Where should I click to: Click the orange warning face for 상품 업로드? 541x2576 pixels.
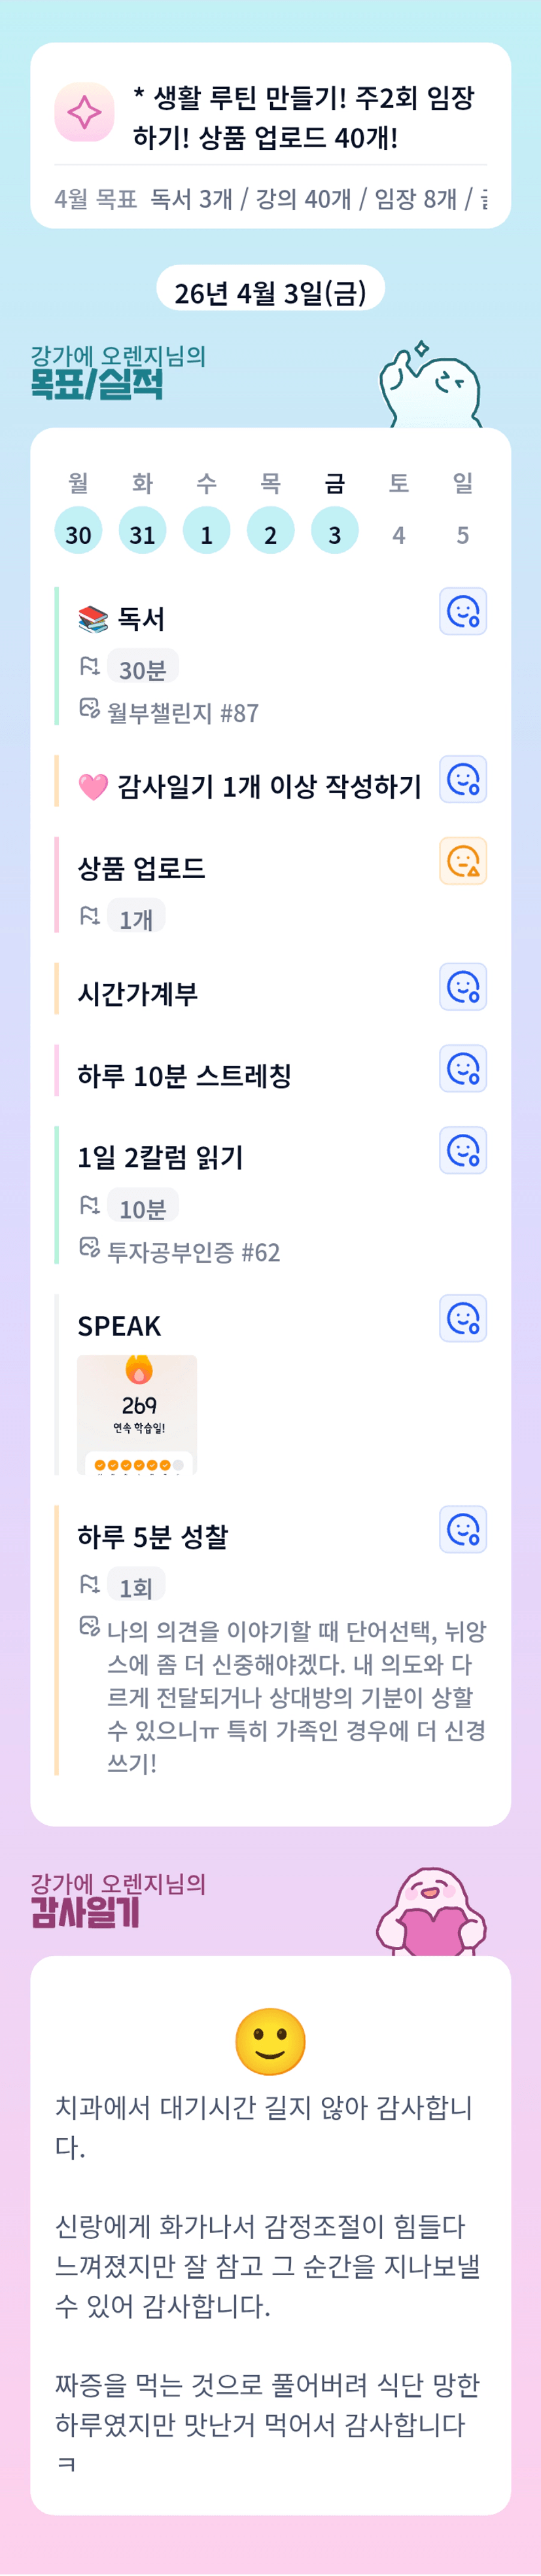click(x=463, y=861)
